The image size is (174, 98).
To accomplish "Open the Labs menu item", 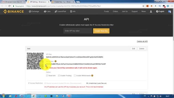I will pos(47,11).
